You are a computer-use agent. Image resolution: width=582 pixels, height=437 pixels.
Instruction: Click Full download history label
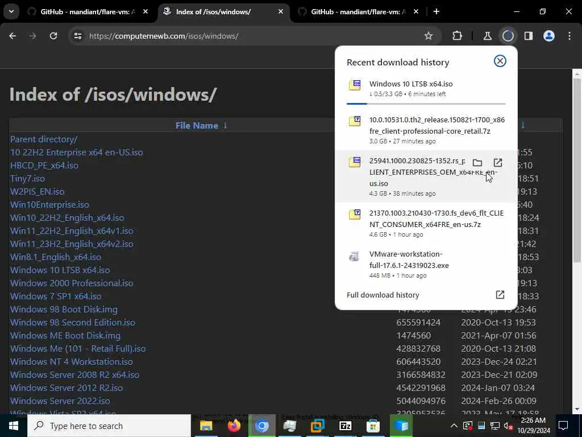(x=383, y=295)
